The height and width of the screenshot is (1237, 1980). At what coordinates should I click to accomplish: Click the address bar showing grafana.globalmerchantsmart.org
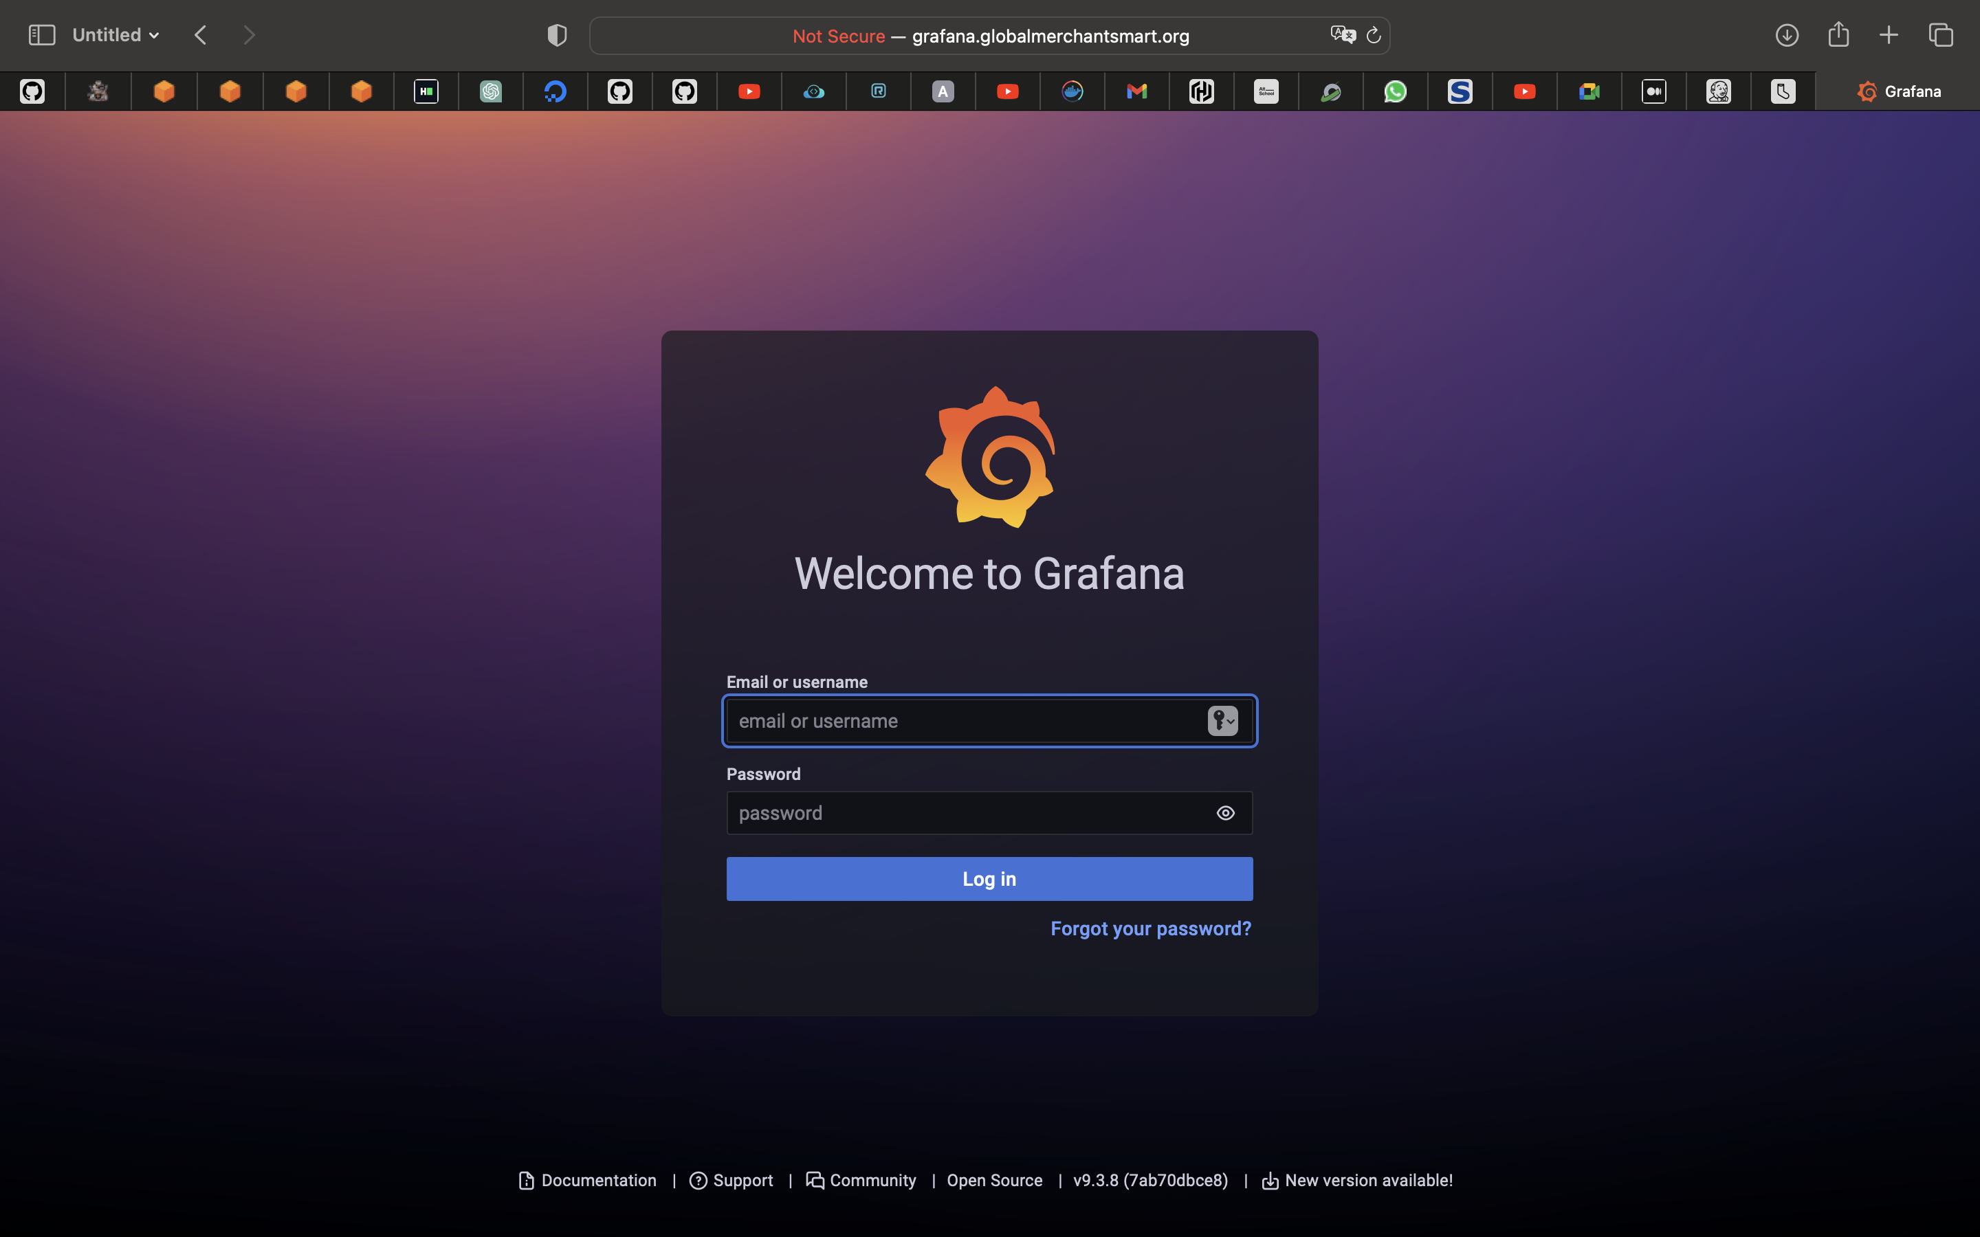pos(990,36)
